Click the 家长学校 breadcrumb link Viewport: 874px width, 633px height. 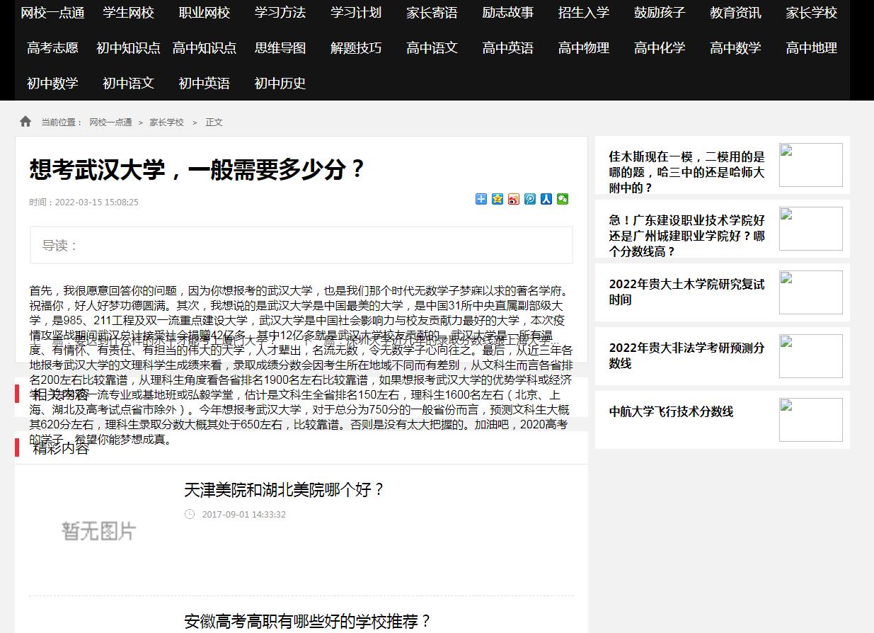166,122
